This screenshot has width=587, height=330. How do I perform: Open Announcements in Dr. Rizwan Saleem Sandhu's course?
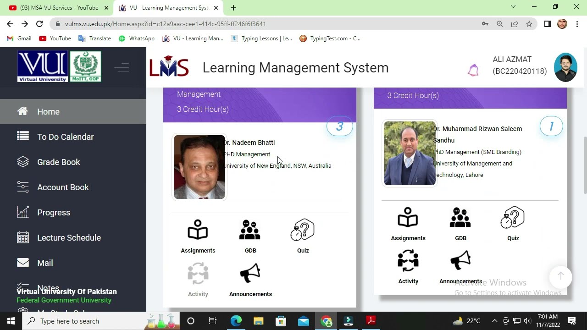pyautogui.click(x=460, y=267)
